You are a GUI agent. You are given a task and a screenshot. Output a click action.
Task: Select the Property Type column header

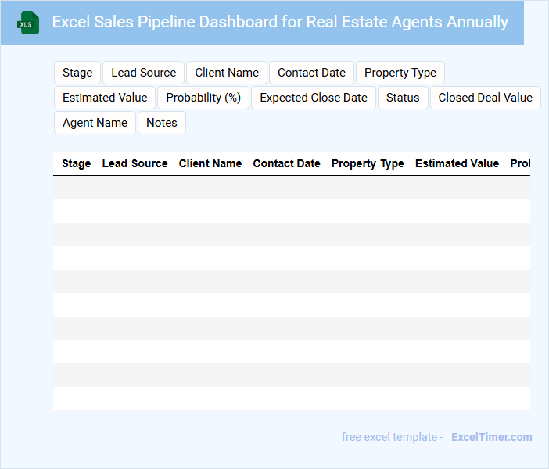pyautogui.click(x=368, y=163)
